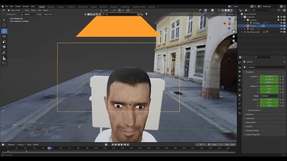The image size is (287, 161).
Task: Open the Output properties tab
Action: click(239, 72)
